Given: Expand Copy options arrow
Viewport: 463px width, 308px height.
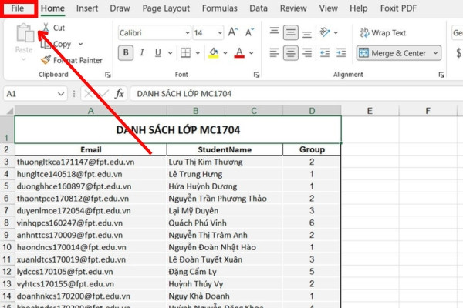Looking at the screenshot, I should [x=80, y=44].
